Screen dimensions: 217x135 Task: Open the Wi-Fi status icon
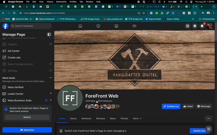tap(181, 2)
